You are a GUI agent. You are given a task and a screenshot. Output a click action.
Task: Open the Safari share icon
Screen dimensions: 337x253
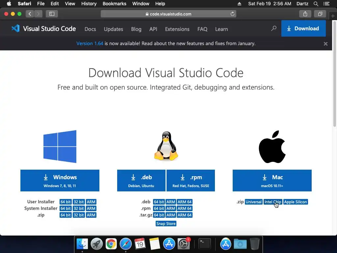coord(305,14)
